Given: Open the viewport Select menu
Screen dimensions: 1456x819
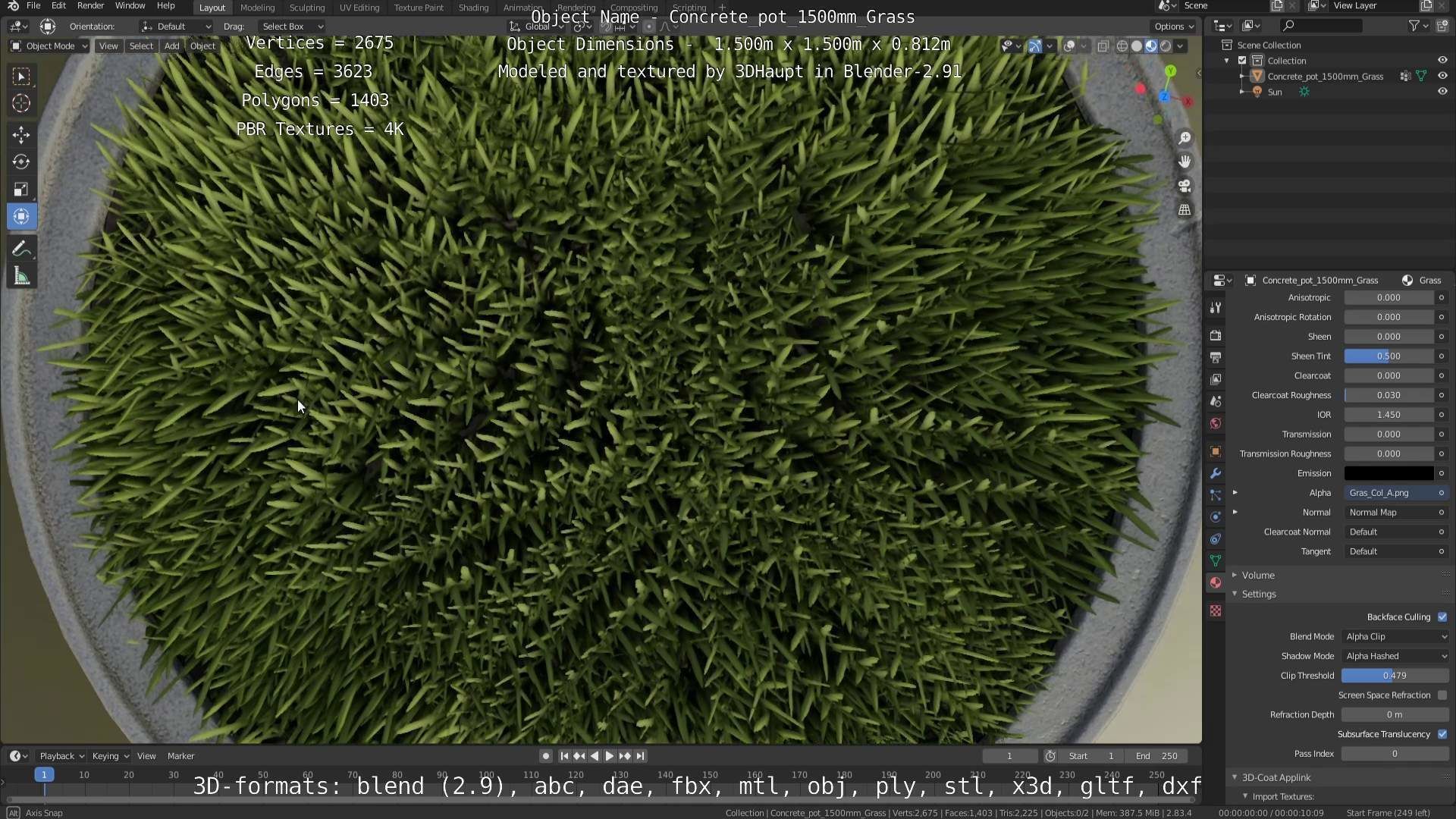Looking at the screenshot, I should click(x=141, y=46).
